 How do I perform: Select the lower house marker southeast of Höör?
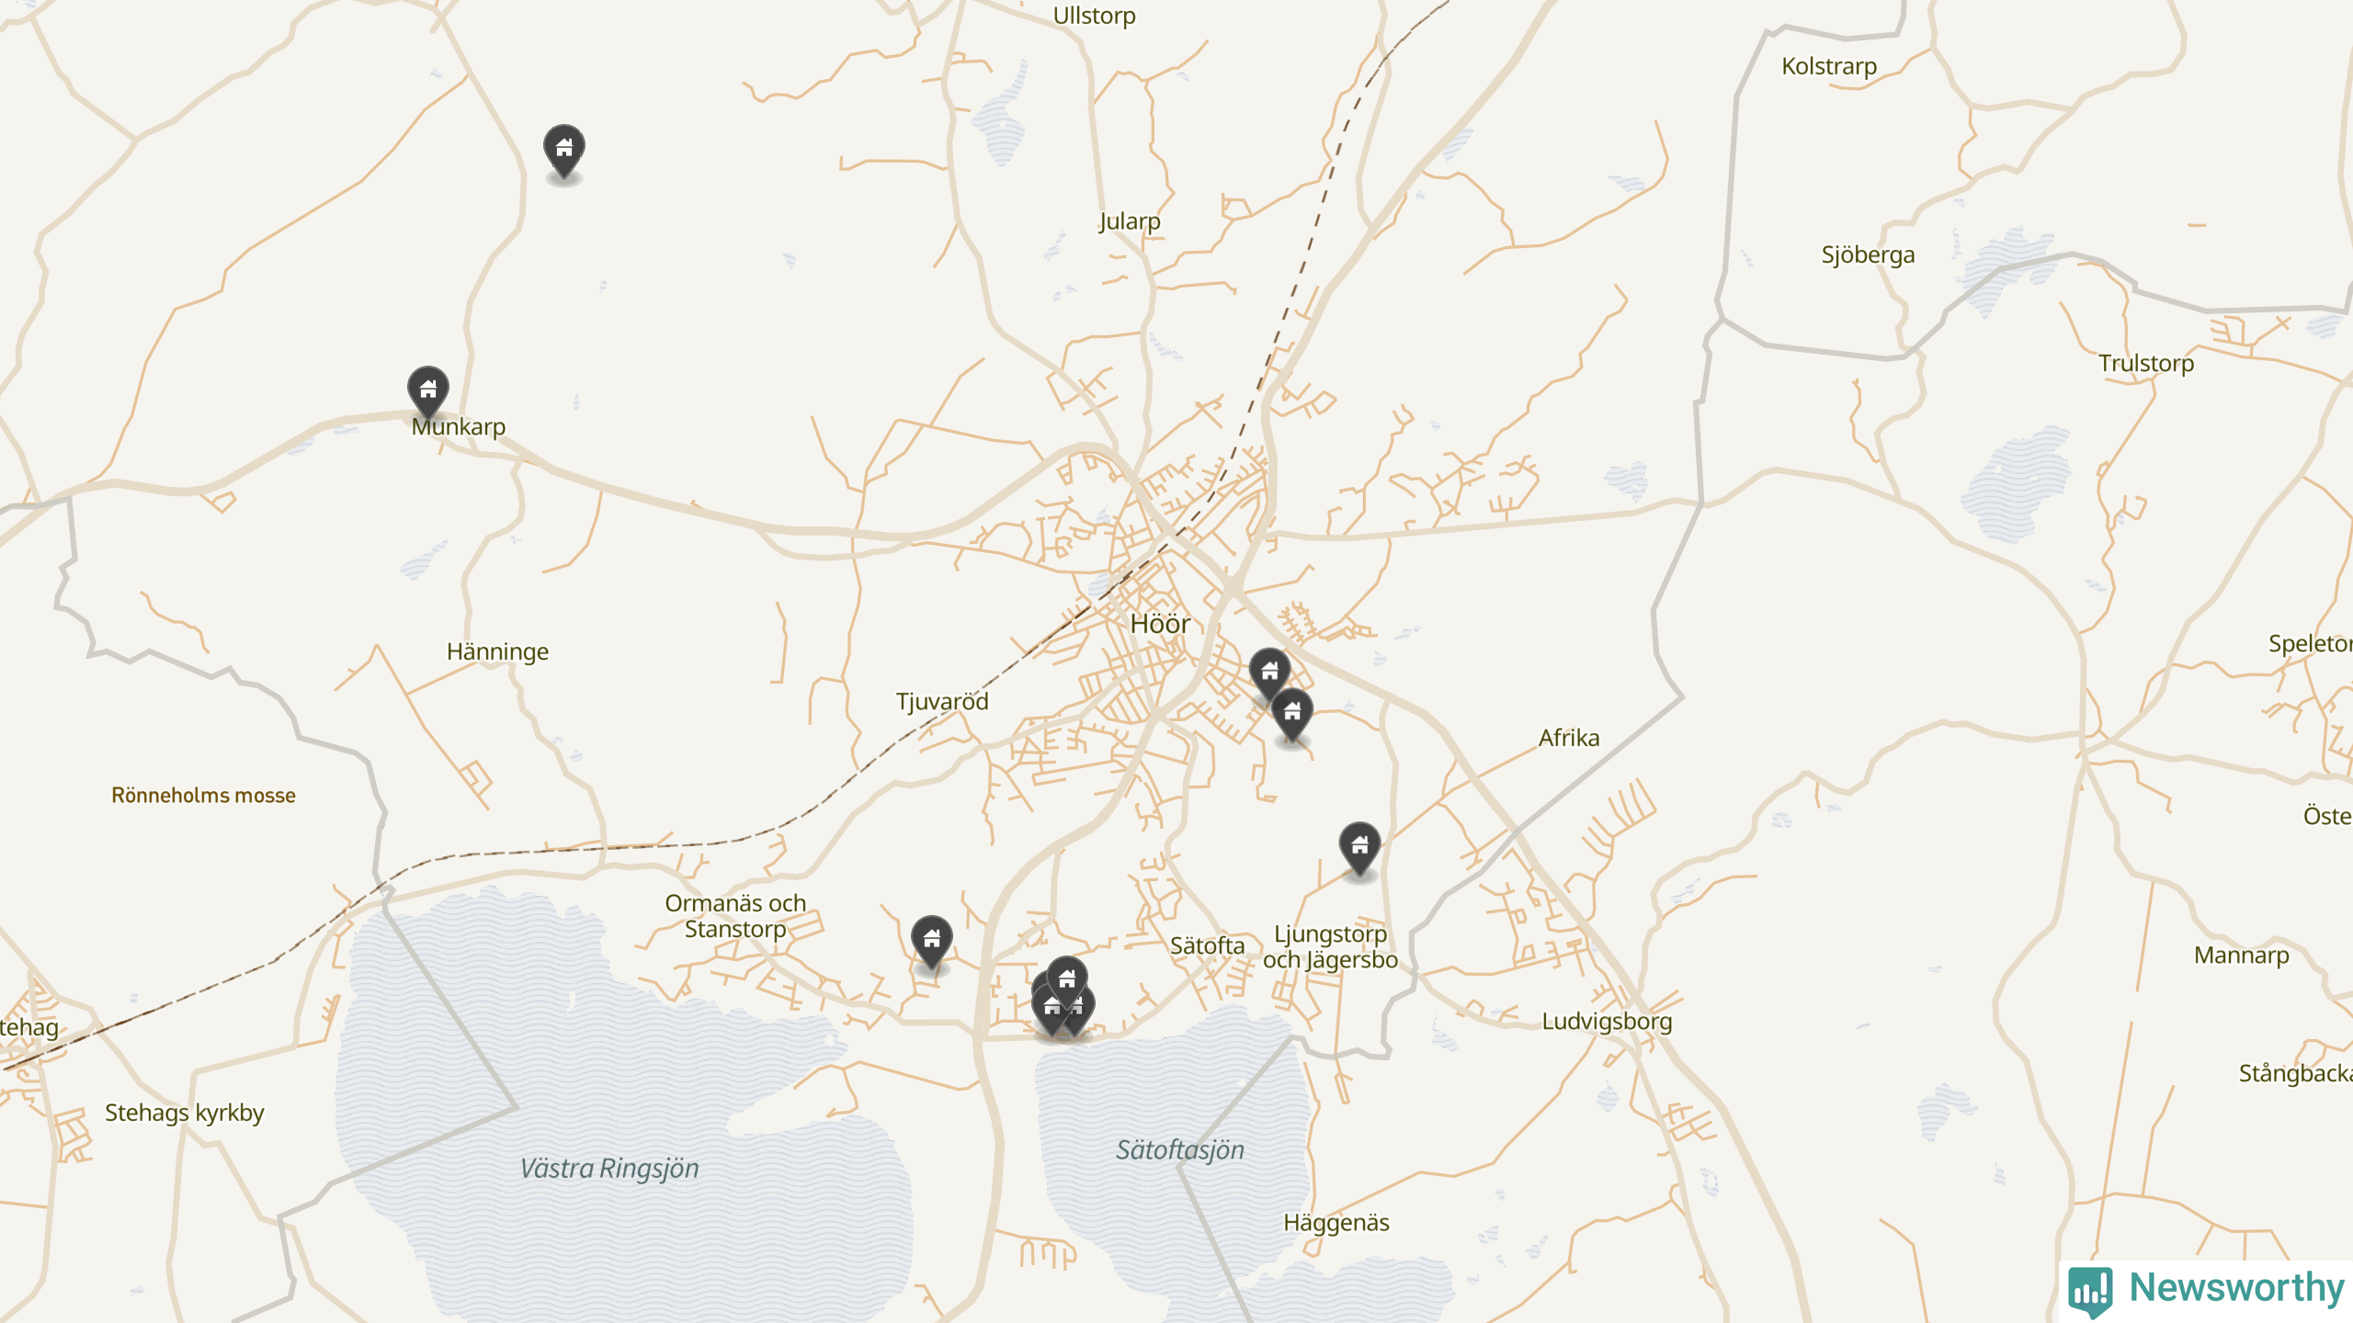1291,713
